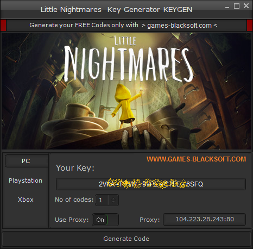This screenshot has height=249, width=253.
Task: Click the right red banner block
Action: 250,26
